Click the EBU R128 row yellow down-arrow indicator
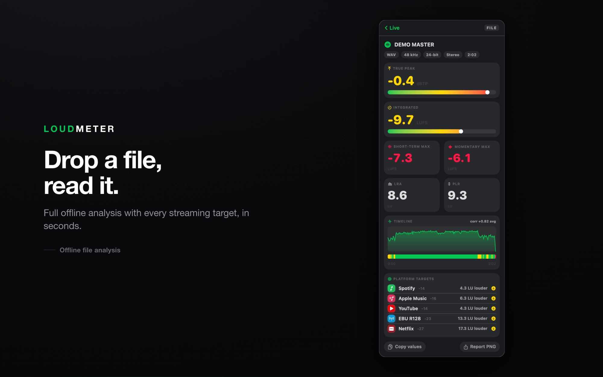 493,318
